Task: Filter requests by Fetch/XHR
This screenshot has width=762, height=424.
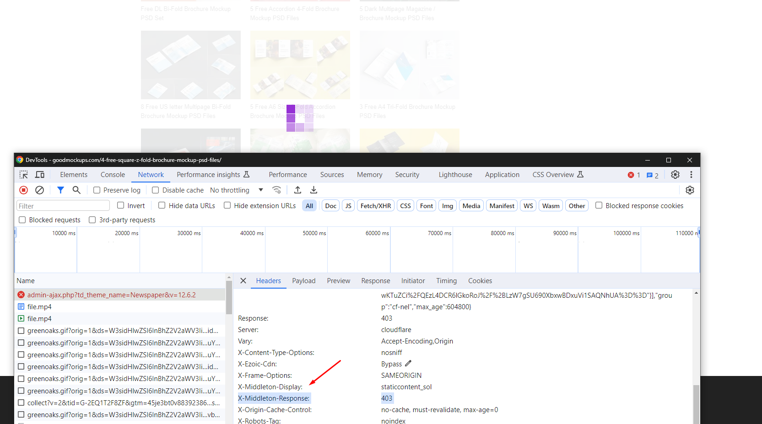Action: (376, 206)
